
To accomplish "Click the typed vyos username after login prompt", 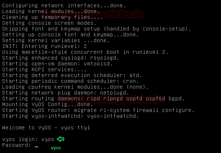I will 48,139.
